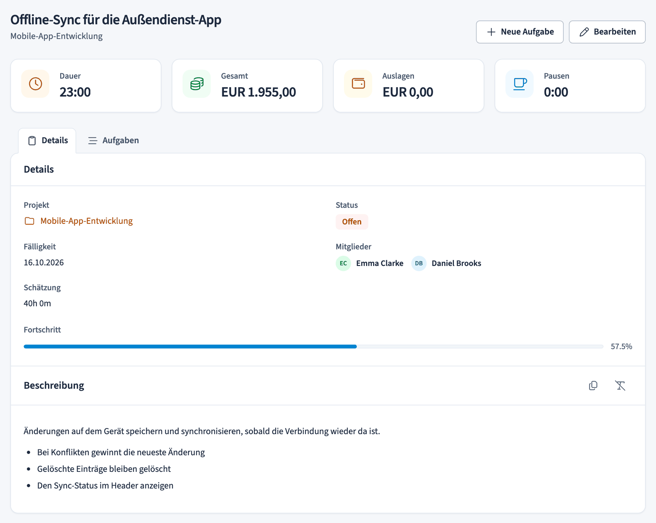656x523 pixels.
Task: Click the Beschreibung section heading
Action: tap(54, 385)
